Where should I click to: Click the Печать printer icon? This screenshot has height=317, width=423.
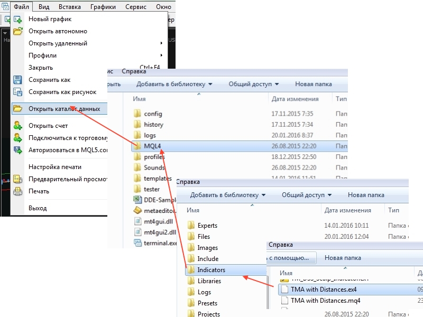pyautogui.click(x=18, y=191)
